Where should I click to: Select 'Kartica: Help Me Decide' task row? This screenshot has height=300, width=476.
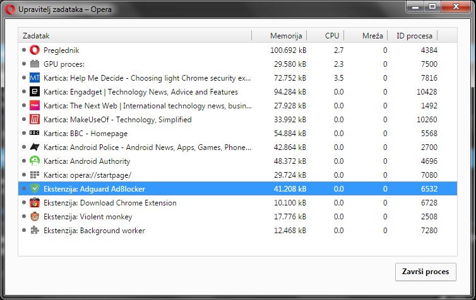pyautogui.click(x=237, y=78)
